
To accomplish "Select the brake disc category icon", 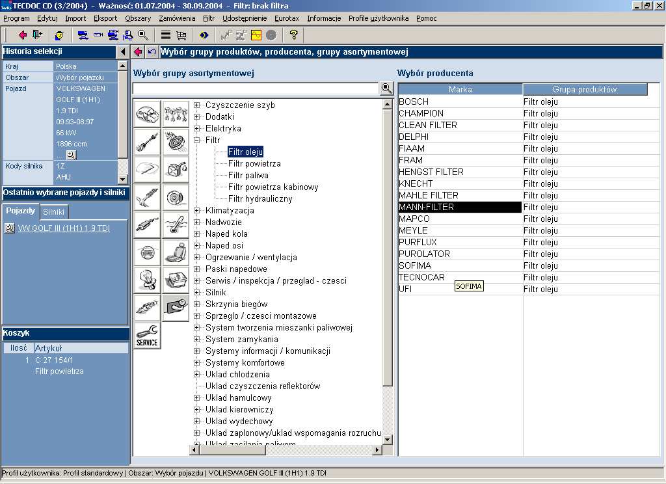I will coord(176,197).
